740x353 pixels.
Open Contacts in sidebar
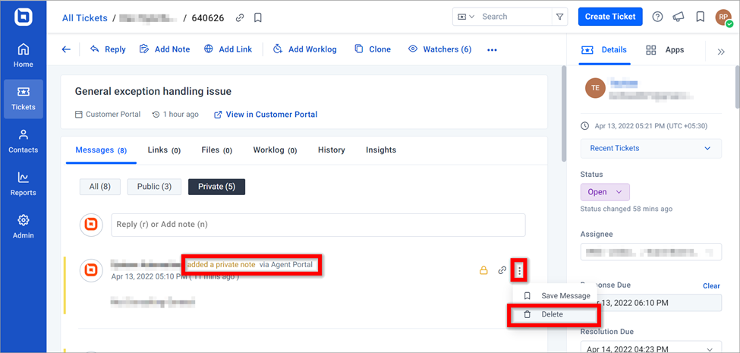[23, 141]
